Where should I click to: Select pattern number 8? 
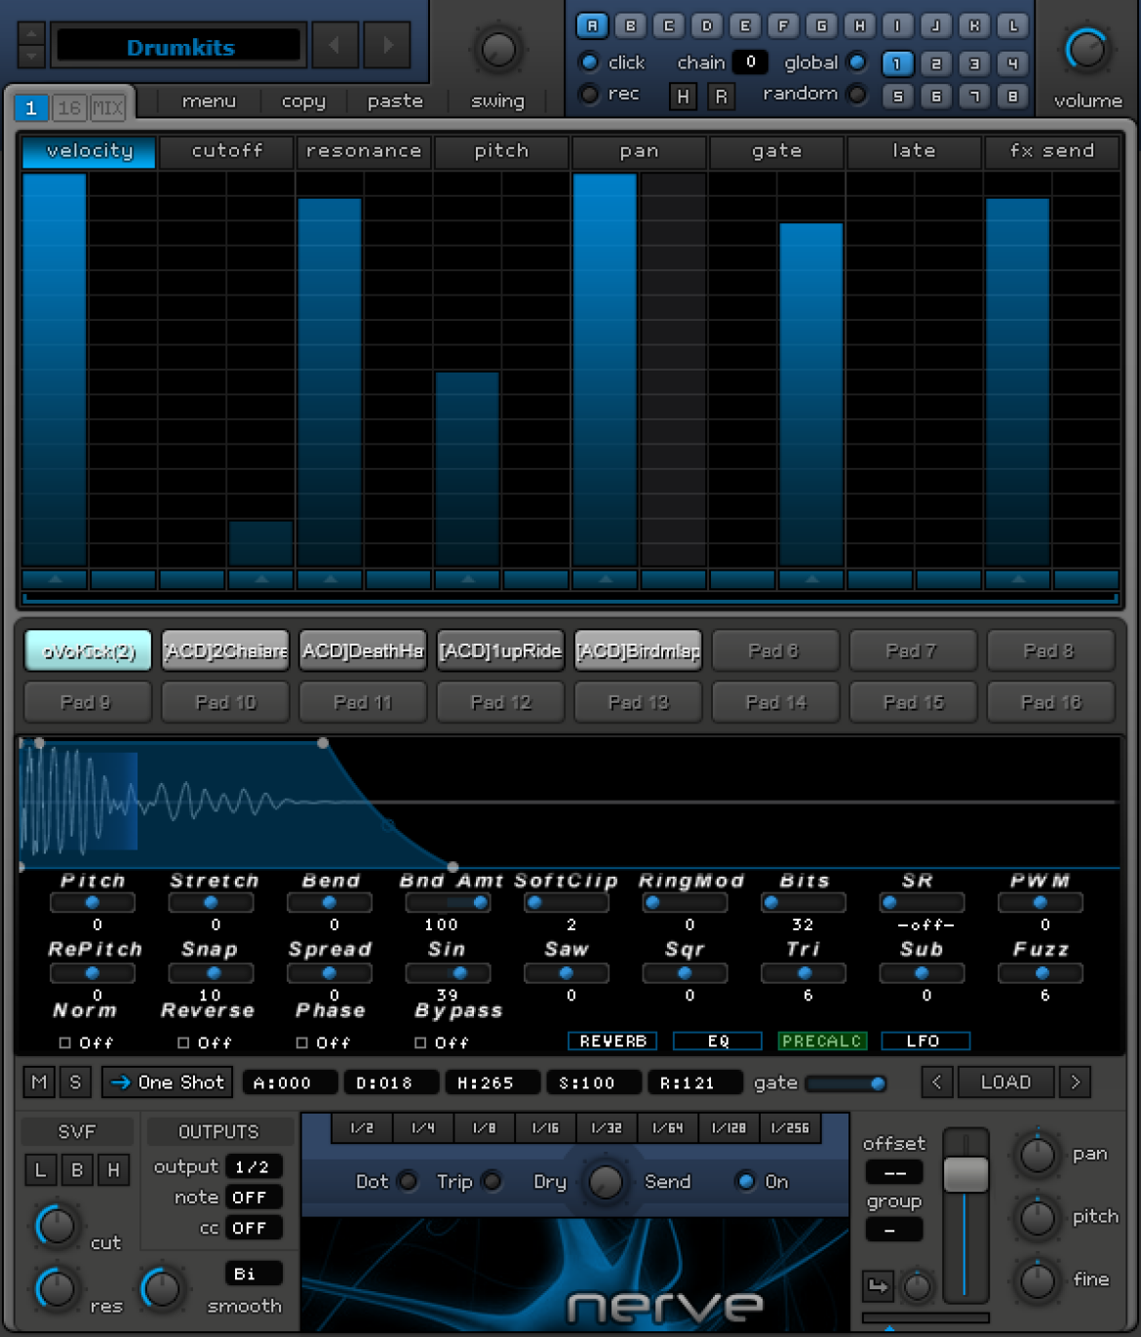point(1012,96)
